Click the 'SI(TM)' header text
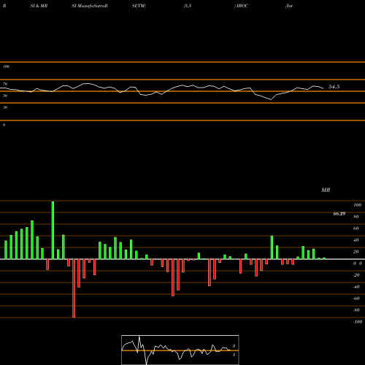 pyautogui.click(x=139, y=6)
